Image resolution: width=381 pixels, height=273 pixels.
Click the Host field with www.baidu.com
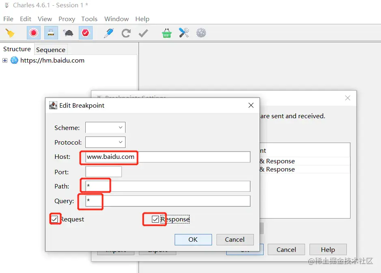click(x=168, y=157)
